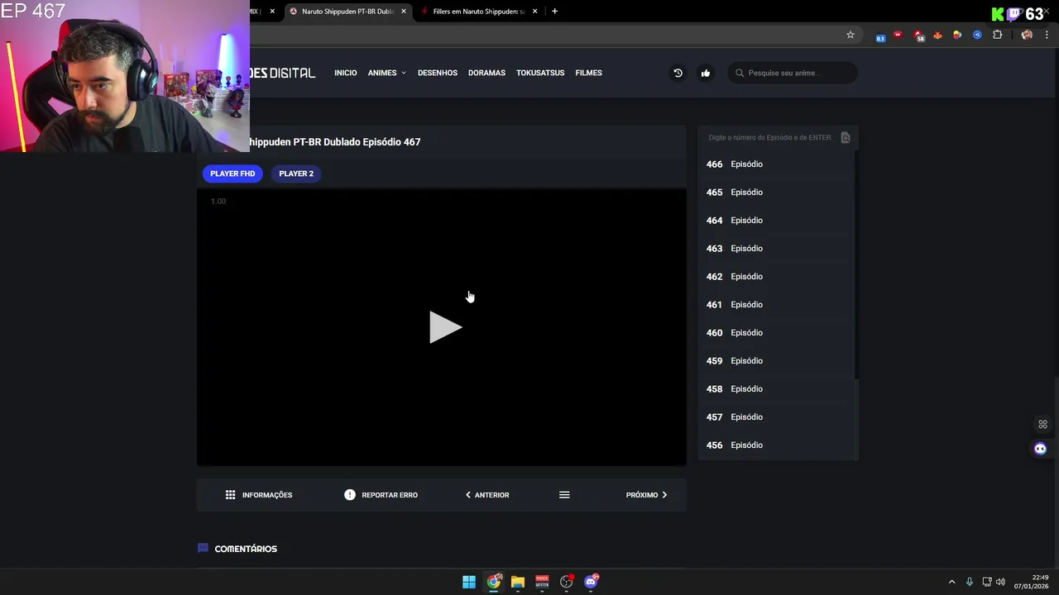This screenshot has height=595, width=1059.
Task: Click the Comentários heading text
Action: pyautogui.click(x=246, y=549)
